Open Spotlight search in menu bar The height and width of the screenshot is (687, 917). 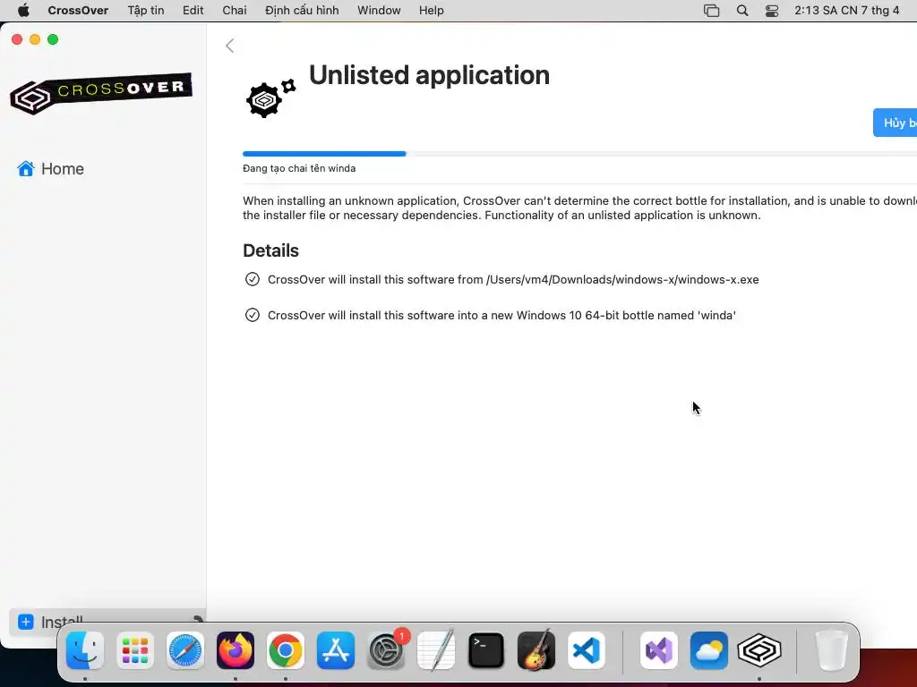tap(742, 11)
